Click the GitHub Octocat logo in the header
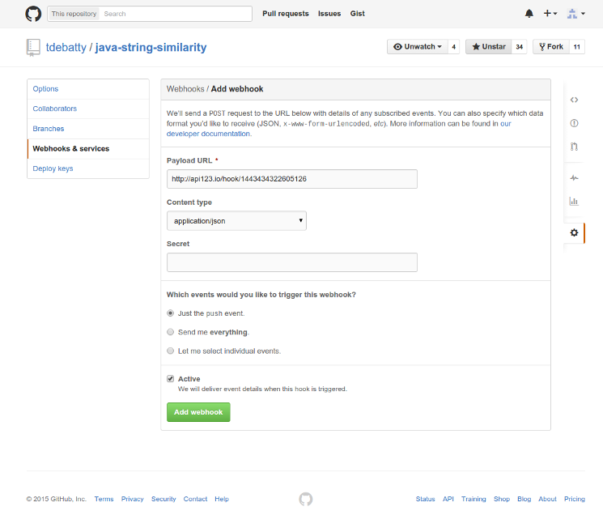The image size is (603, 528). (33, 14)
